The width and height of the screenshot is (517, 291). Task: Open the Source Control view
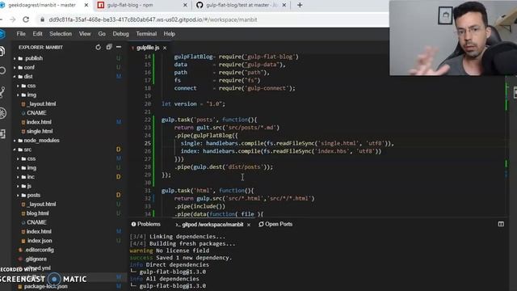pos(2,91)
